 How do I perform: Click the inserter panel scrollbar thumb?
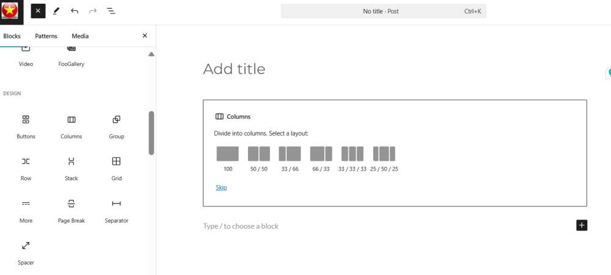151,133
